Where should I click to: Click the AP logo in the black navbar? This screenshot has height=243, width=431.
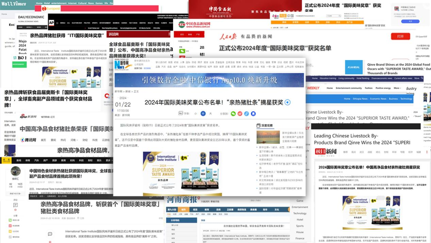click(51, 23)
